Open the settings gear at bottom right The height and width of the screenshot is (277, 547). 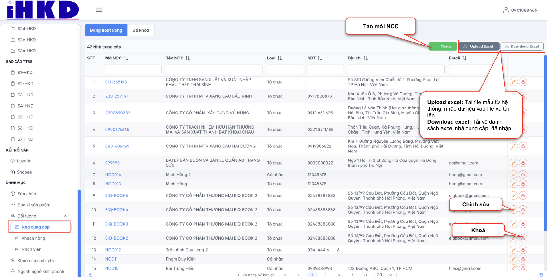tap(541, 275)
